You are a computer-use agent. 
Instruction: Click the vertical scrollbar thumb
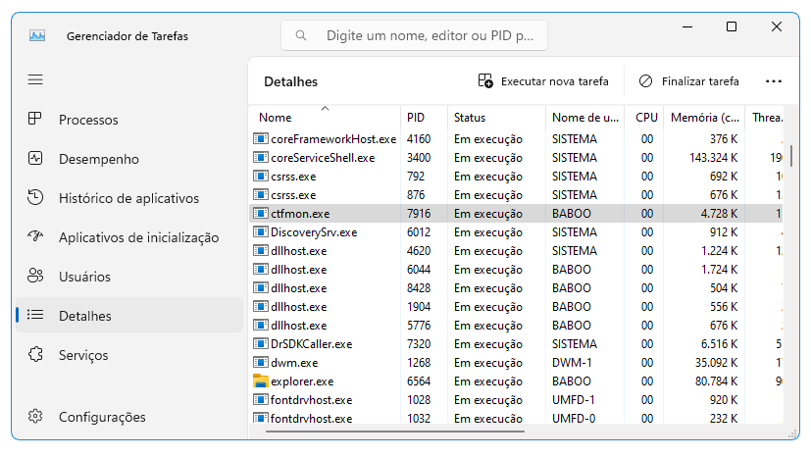pyautogui.click(x=790, y=156)
